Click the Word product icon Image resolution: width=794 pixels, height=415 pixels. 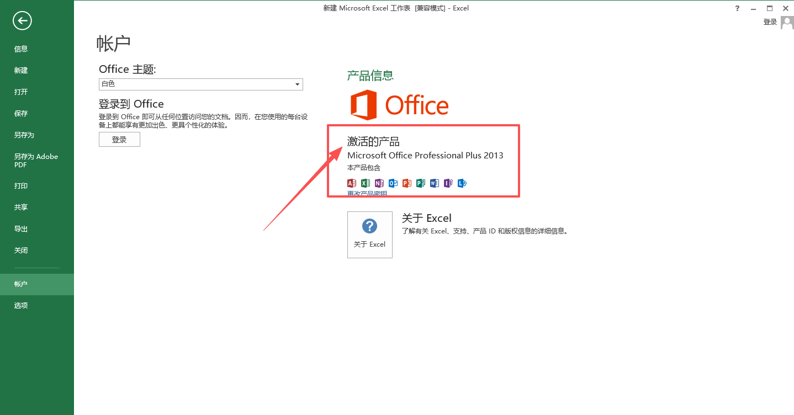point(434,183)
